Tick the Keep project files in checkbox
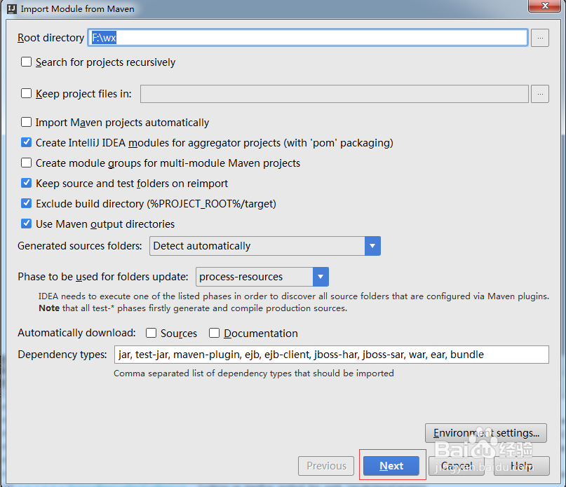The height and width of the screenshot is (487, 566). 26,93
